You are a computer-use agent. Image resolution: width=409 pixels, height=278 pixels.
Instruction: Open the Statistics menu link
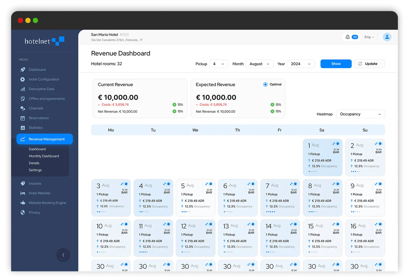36,128
